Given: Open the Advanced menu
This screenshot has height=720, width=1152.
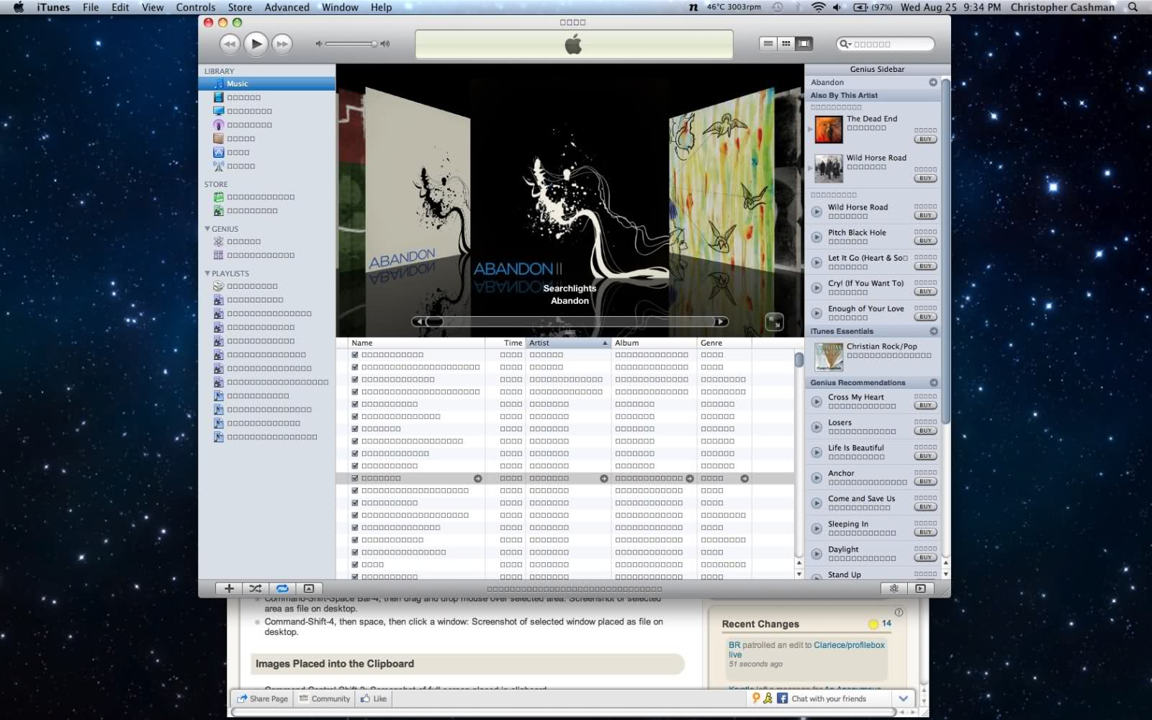Looking at the screenshot, I should (287, 7).
